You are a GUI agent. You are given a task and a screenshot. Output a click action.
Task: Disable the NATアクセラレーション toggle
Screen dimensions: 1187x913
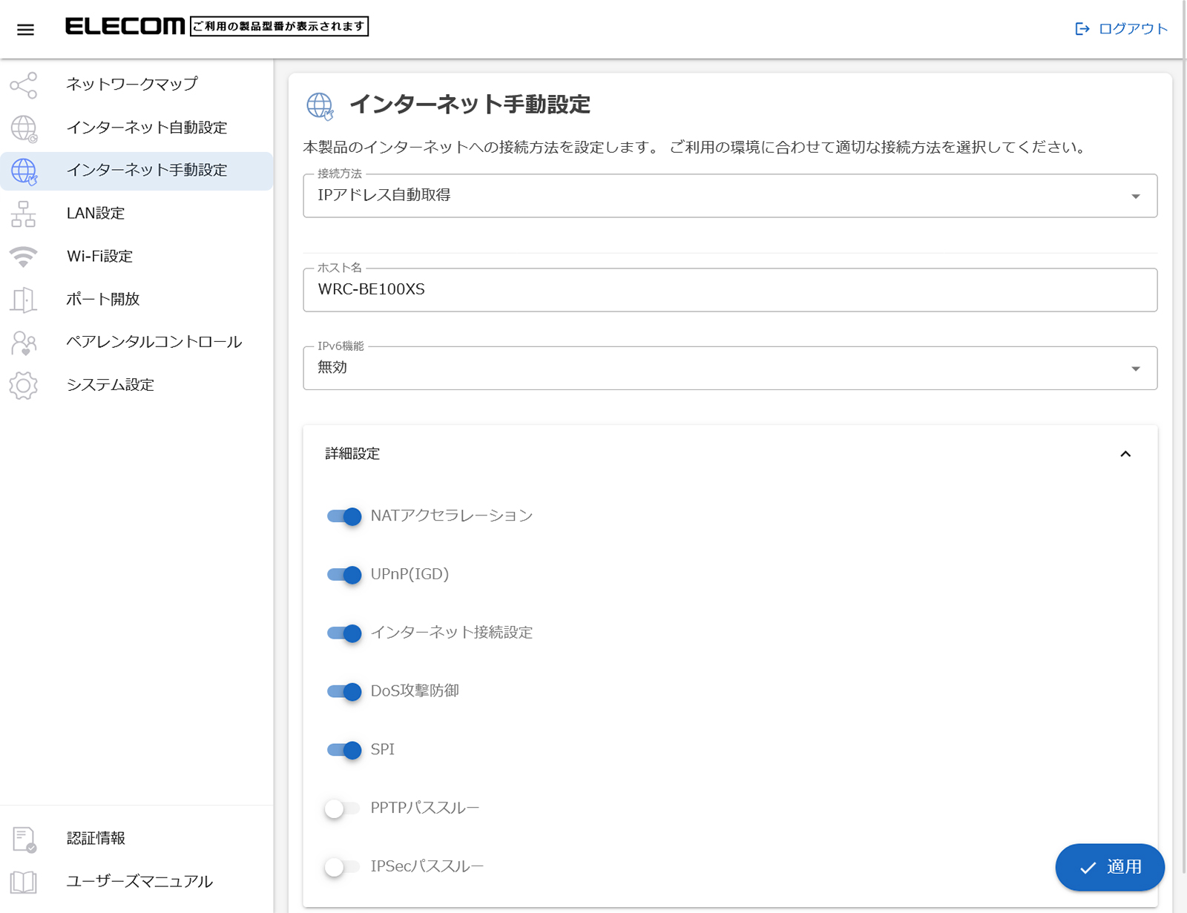[344, 516]
